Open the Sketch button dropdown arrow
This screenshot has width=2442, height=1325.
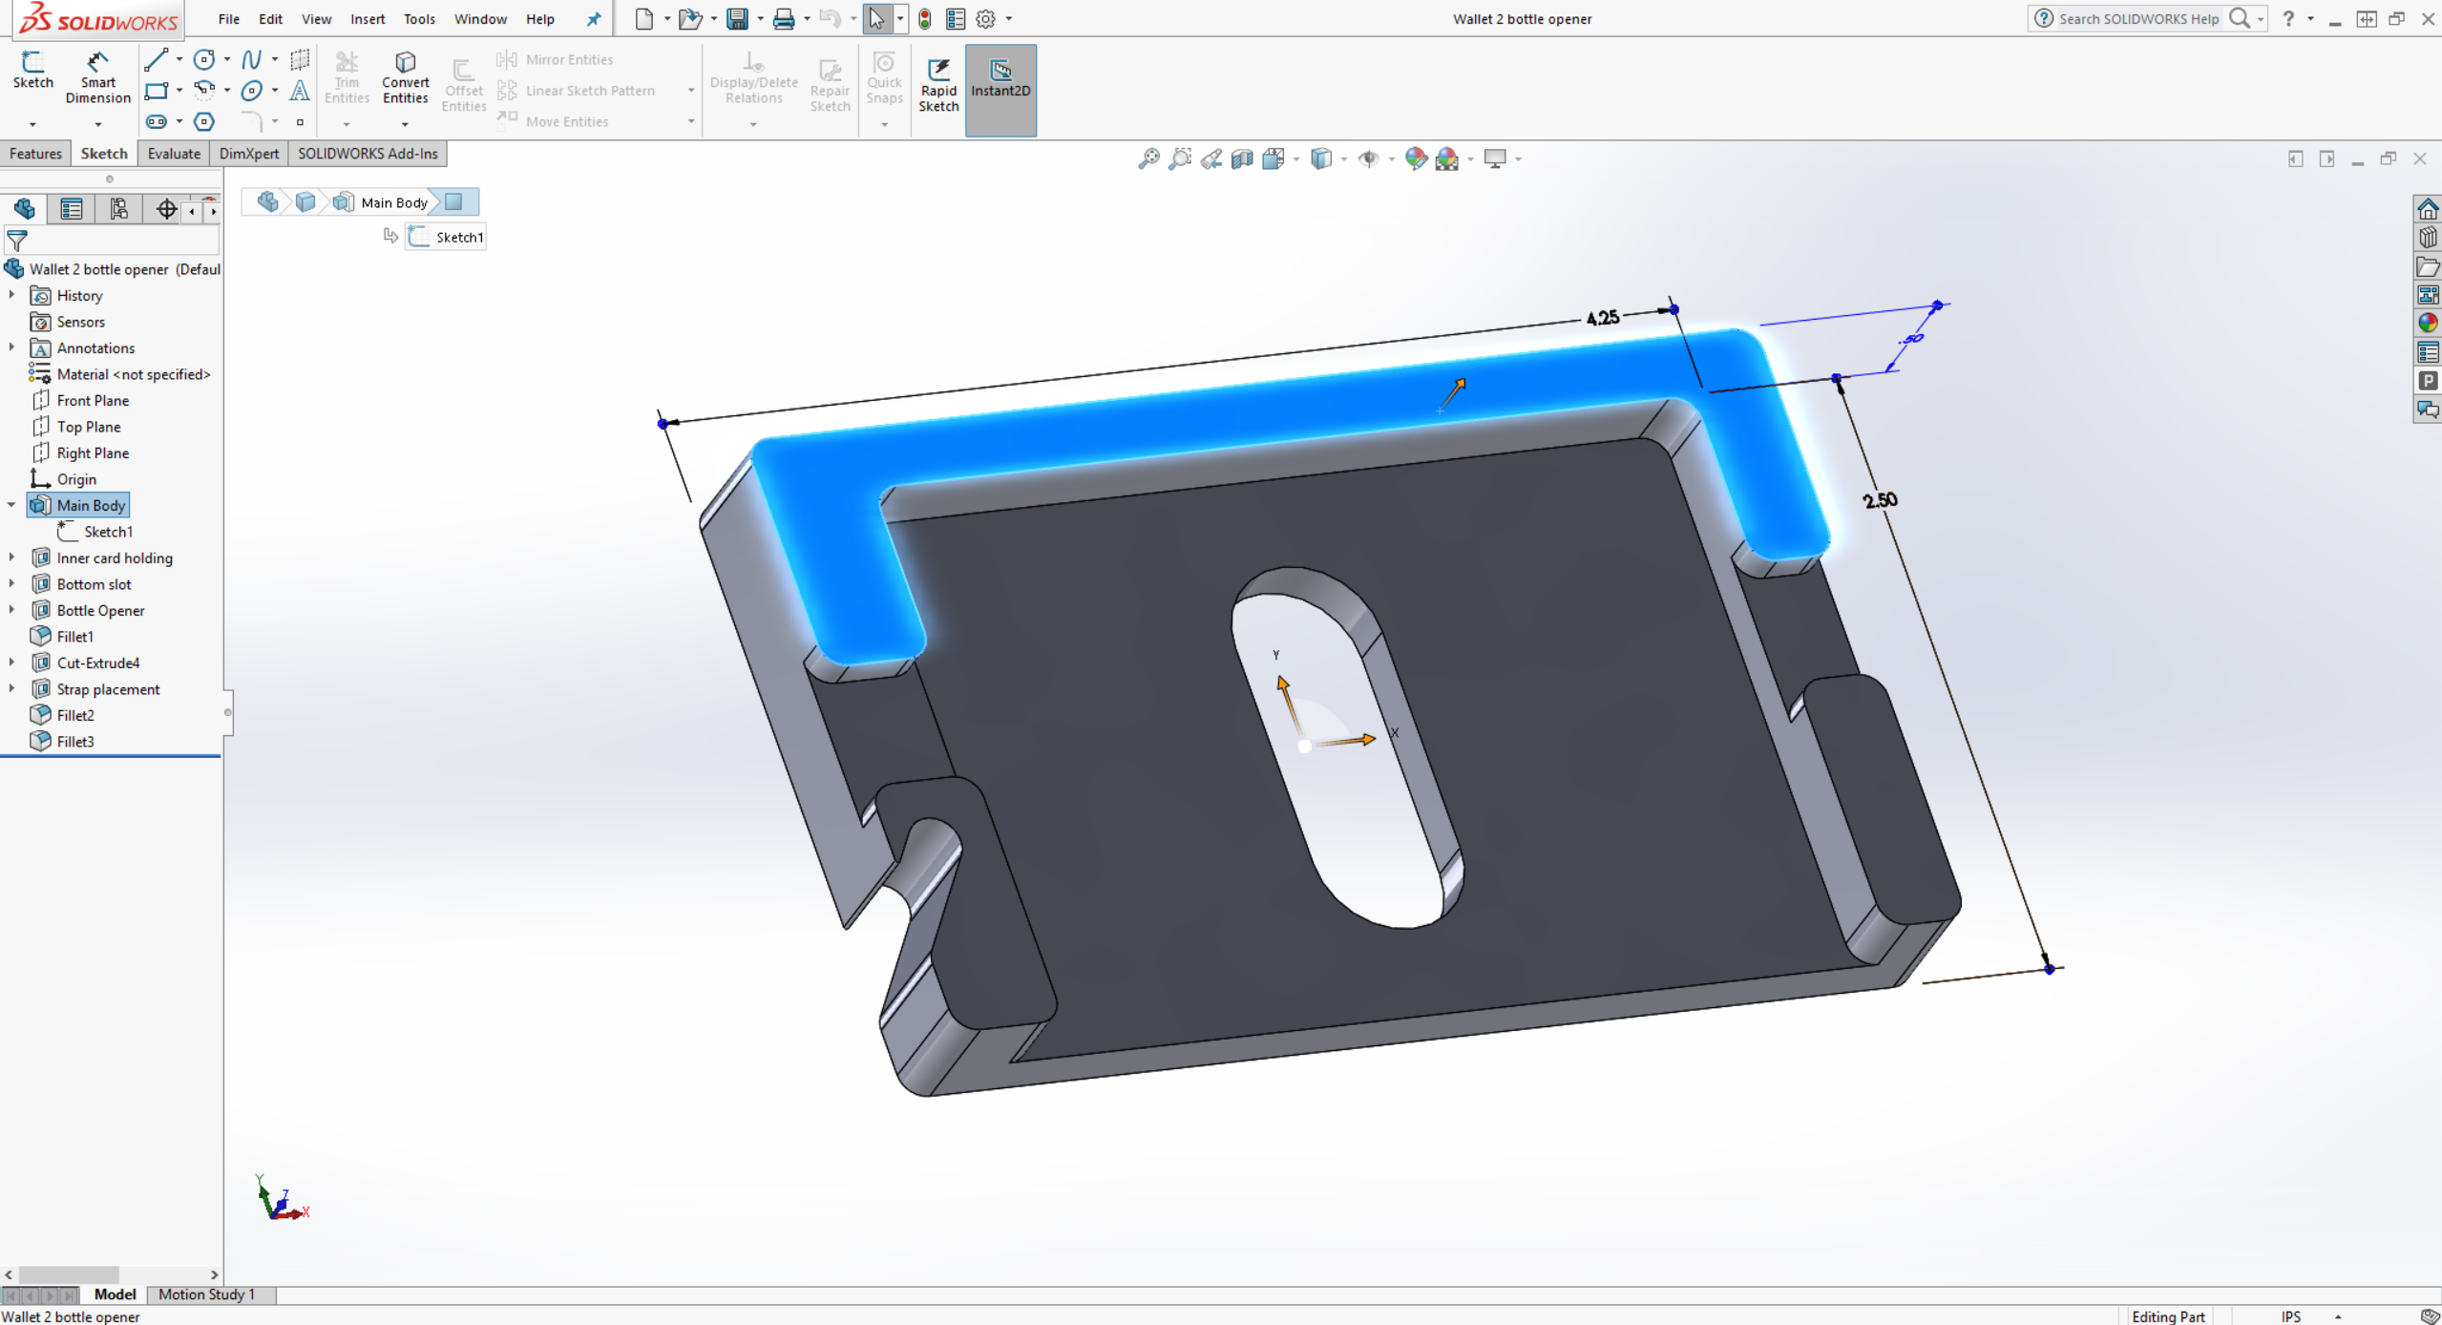pos(32,124)
